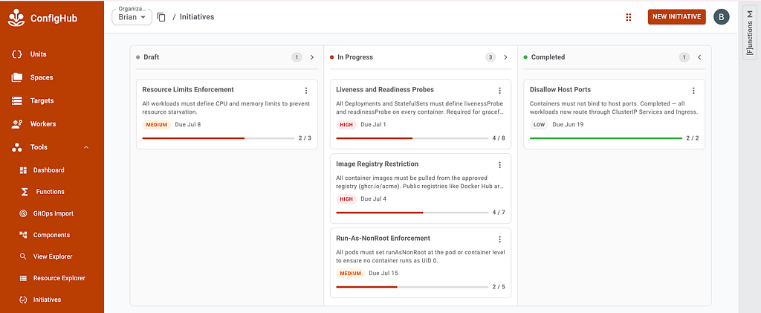Click the MEDIUM badge on Resource Limits Enforcement
The width and height of the screenshot is (761, 313).
156,125
